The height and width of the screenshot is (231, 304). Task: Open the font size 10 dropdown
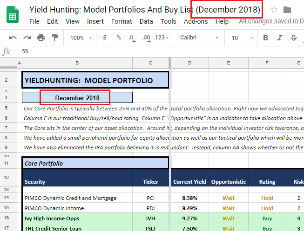click(x=242, y=38)
